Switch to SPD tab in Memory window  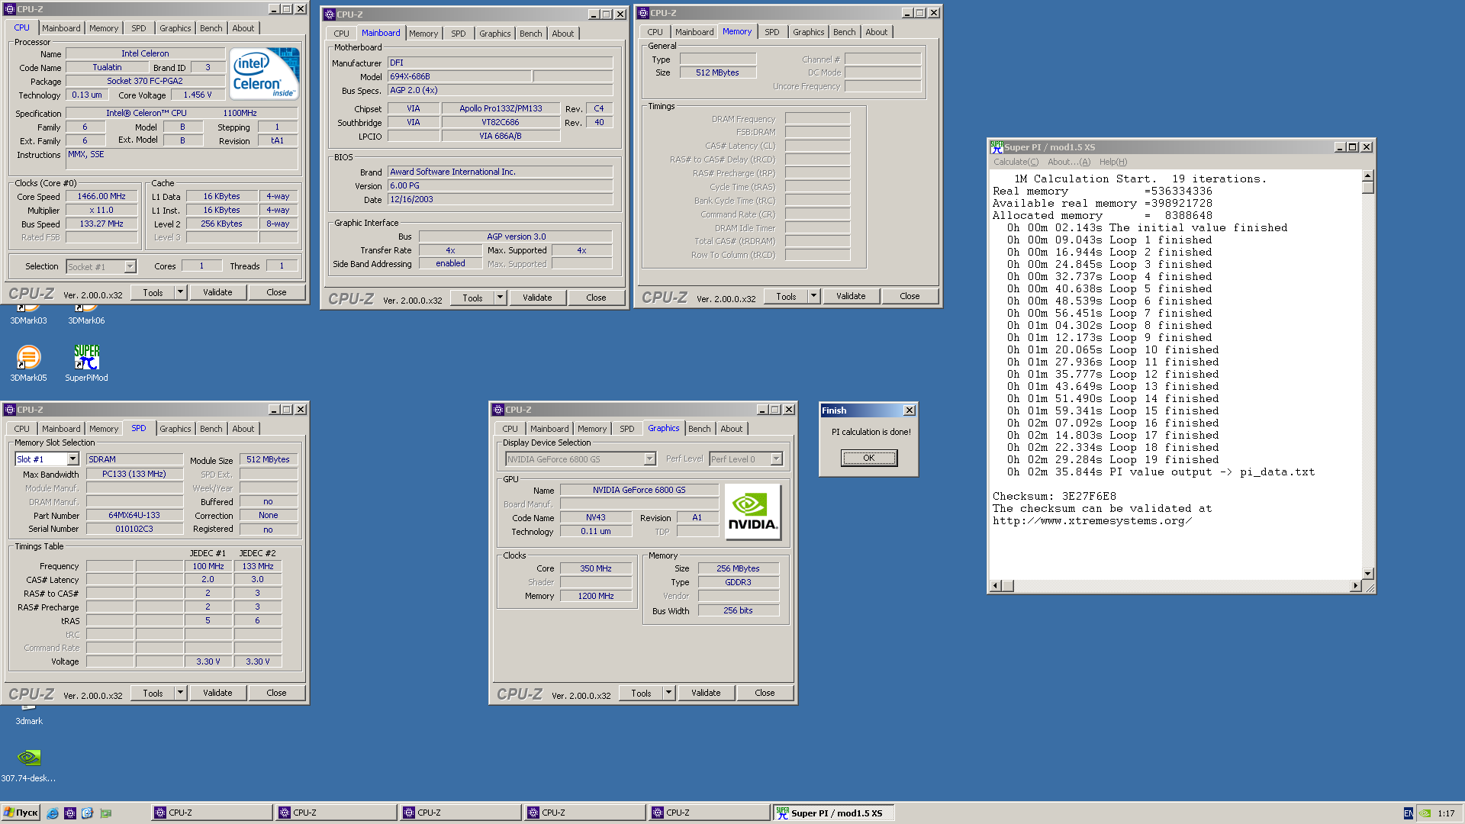click(x=772, y=32)
